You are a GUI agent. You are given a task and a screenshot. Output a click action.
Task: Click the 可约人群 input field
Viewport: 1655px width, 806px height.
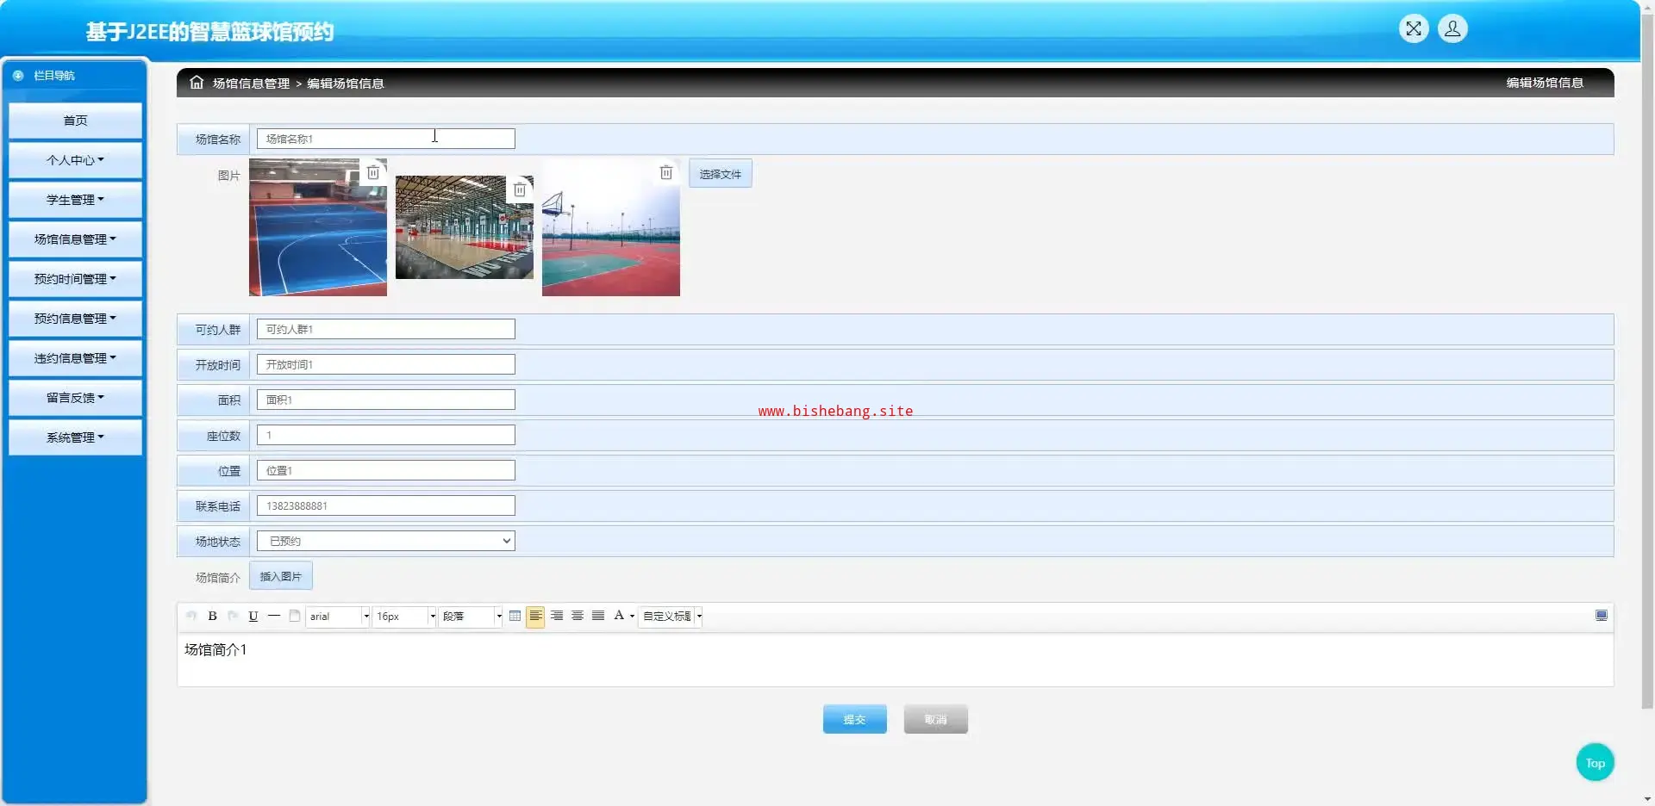(386, 329)
